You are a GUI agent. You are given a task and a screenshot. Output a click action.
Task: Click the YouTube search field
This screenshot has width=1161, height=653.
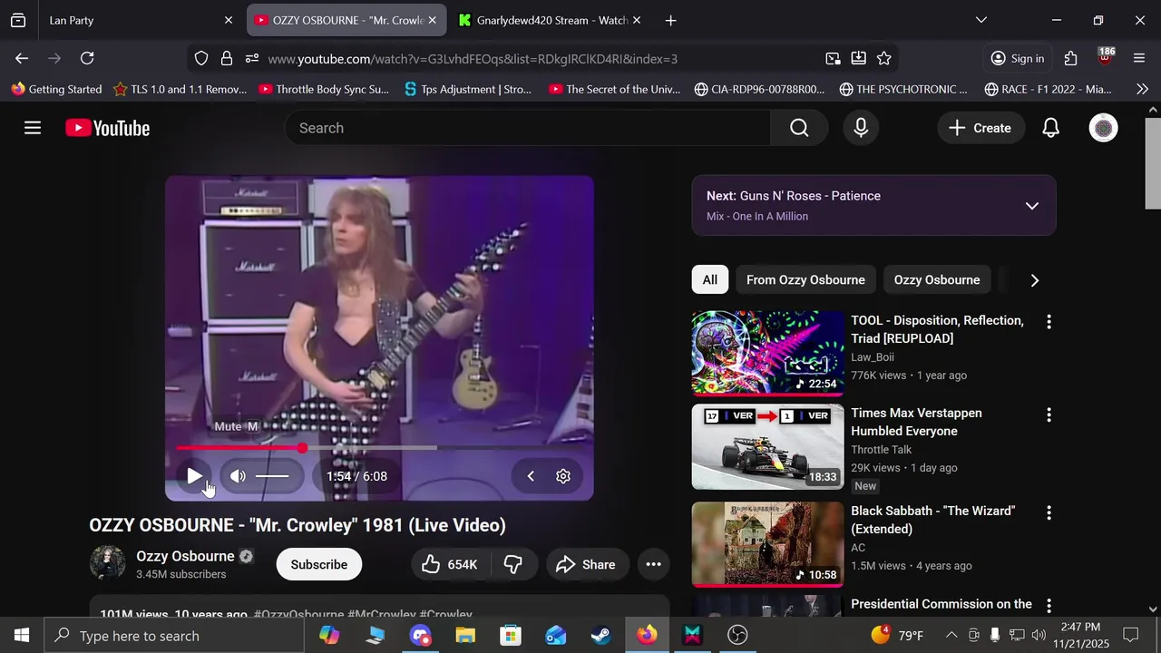[528, 128]
